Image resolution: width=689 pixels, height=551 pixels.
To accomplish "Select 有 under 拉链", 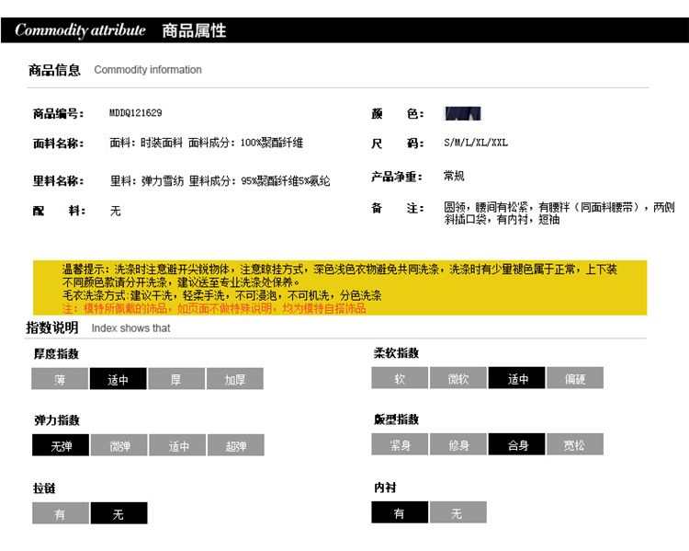I will pyautogui.click(x=61, y=513).
